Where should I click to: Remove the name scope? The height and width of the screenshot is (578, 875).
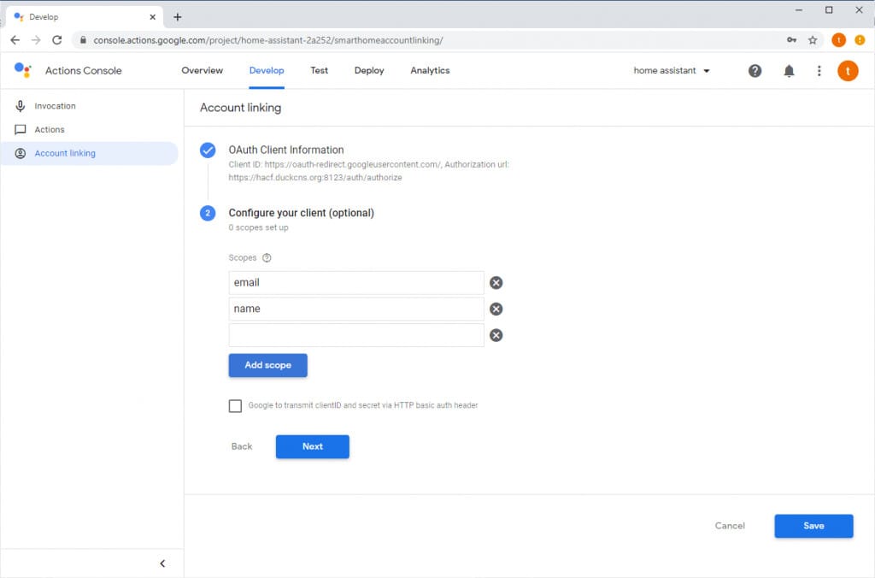coord(496,309)
